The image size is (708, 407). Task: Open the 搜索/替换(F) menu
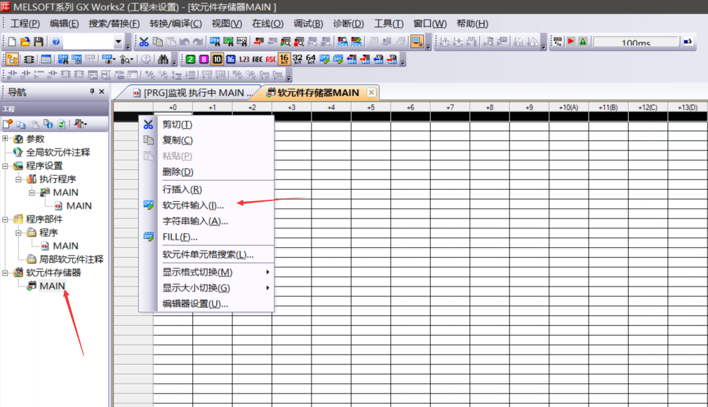coord(114,23)
